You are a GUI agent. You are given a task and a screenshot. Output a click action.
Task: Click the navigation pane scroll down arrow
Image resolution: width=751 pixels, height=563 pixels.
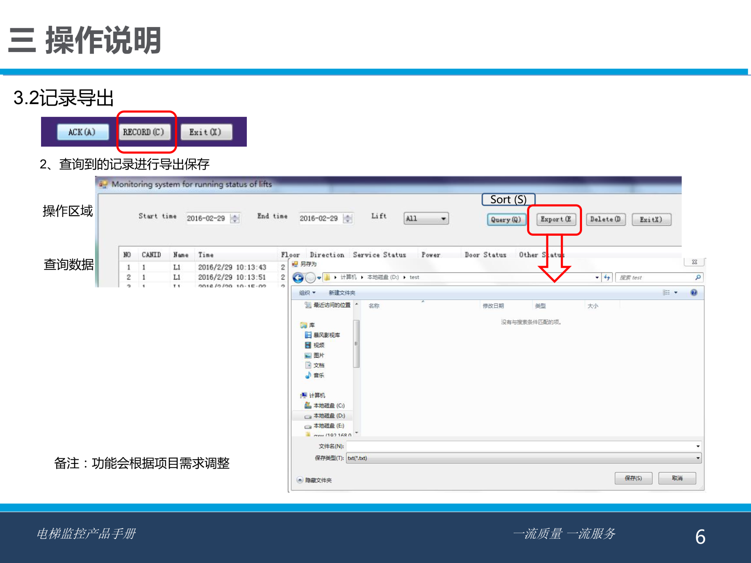pyautogui.click(x=356, y=433)
